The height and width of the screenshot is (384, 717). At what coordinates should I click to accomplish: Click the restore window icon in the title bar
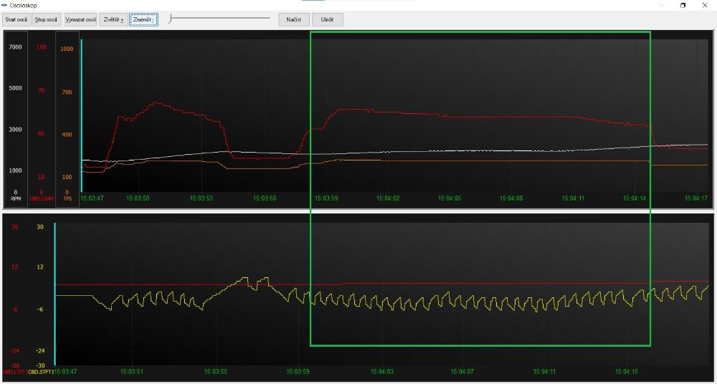point(683,5)
